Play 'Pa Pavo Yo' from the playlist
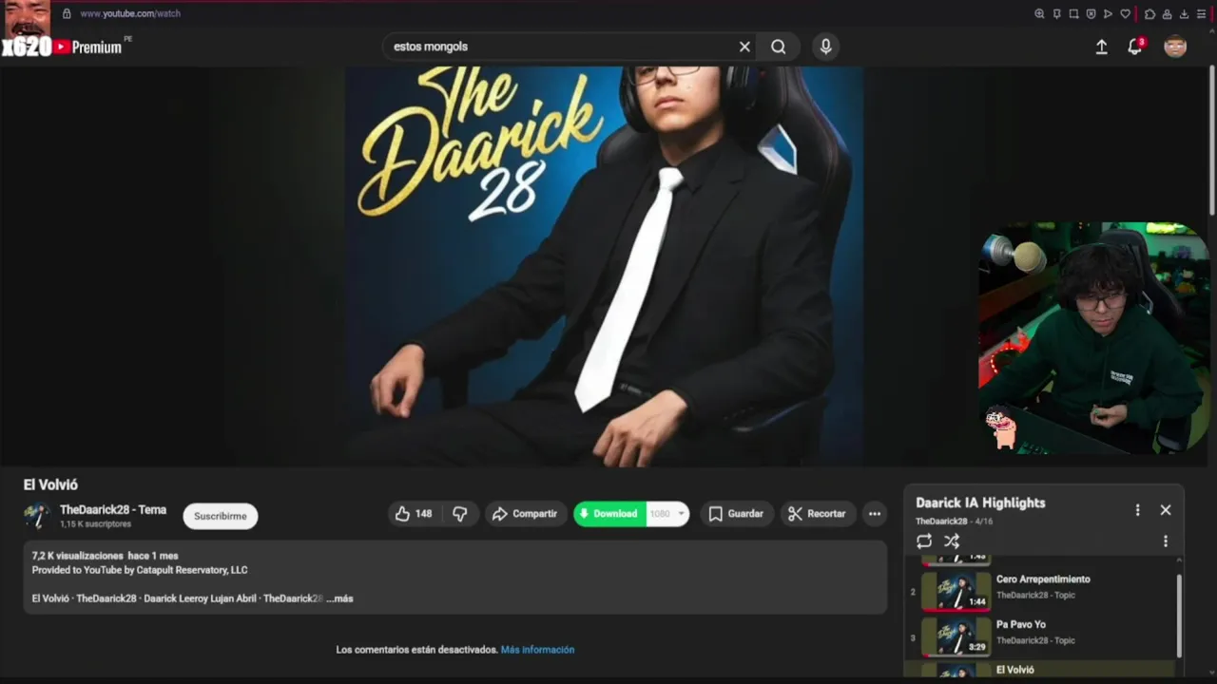Viewport: 1217px width, 684px height. [1043, 636]
